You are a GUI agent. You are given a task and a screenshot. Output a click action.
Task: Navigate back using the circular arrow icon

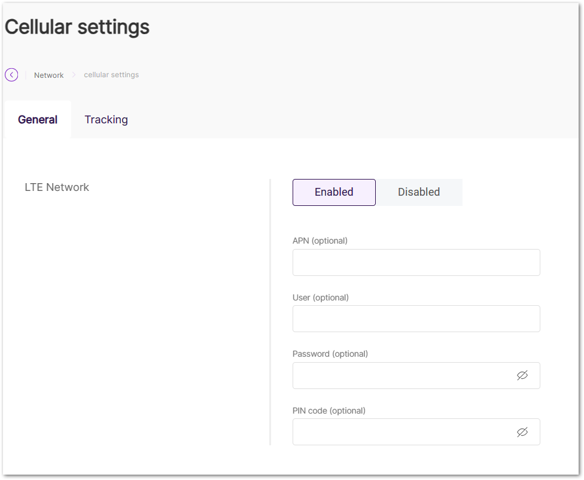(11, 74)
